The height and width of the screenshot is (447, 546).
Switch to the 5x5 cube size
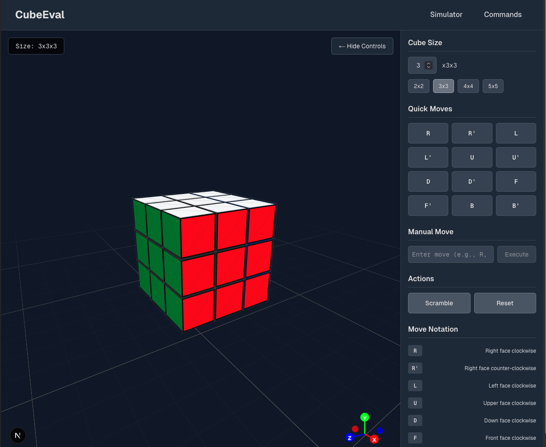pos(493,86)
